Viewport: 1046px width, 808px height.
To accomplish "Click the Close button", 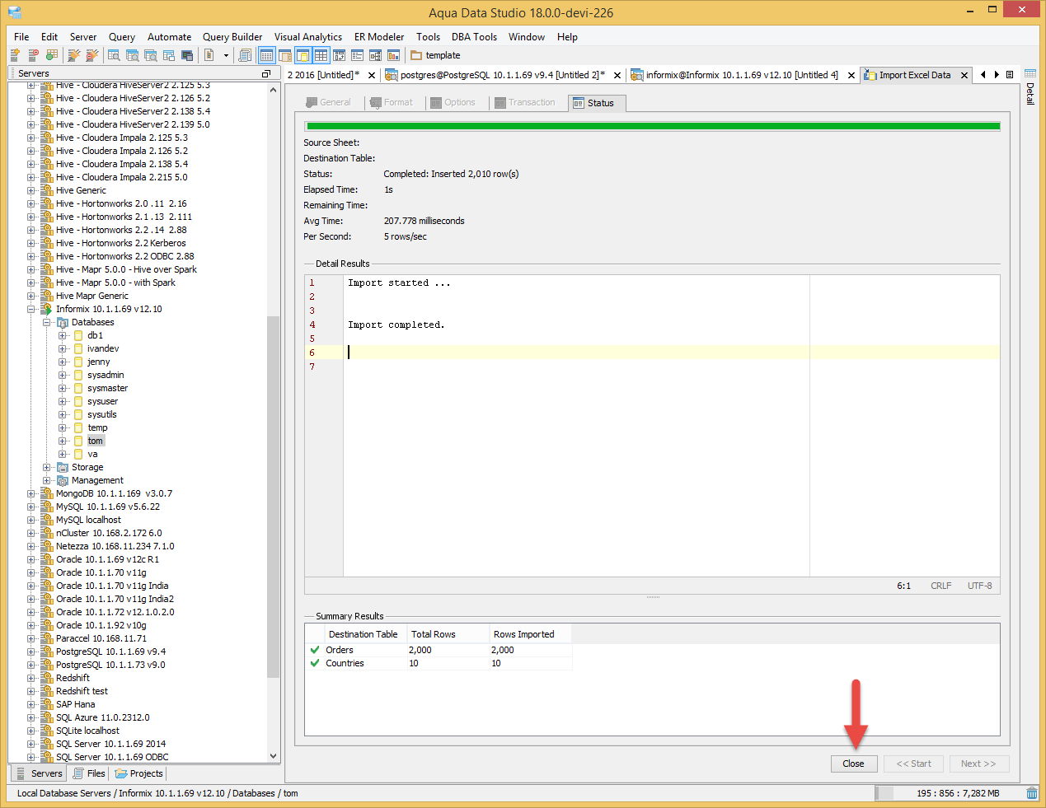I will (x=854, y=764).
